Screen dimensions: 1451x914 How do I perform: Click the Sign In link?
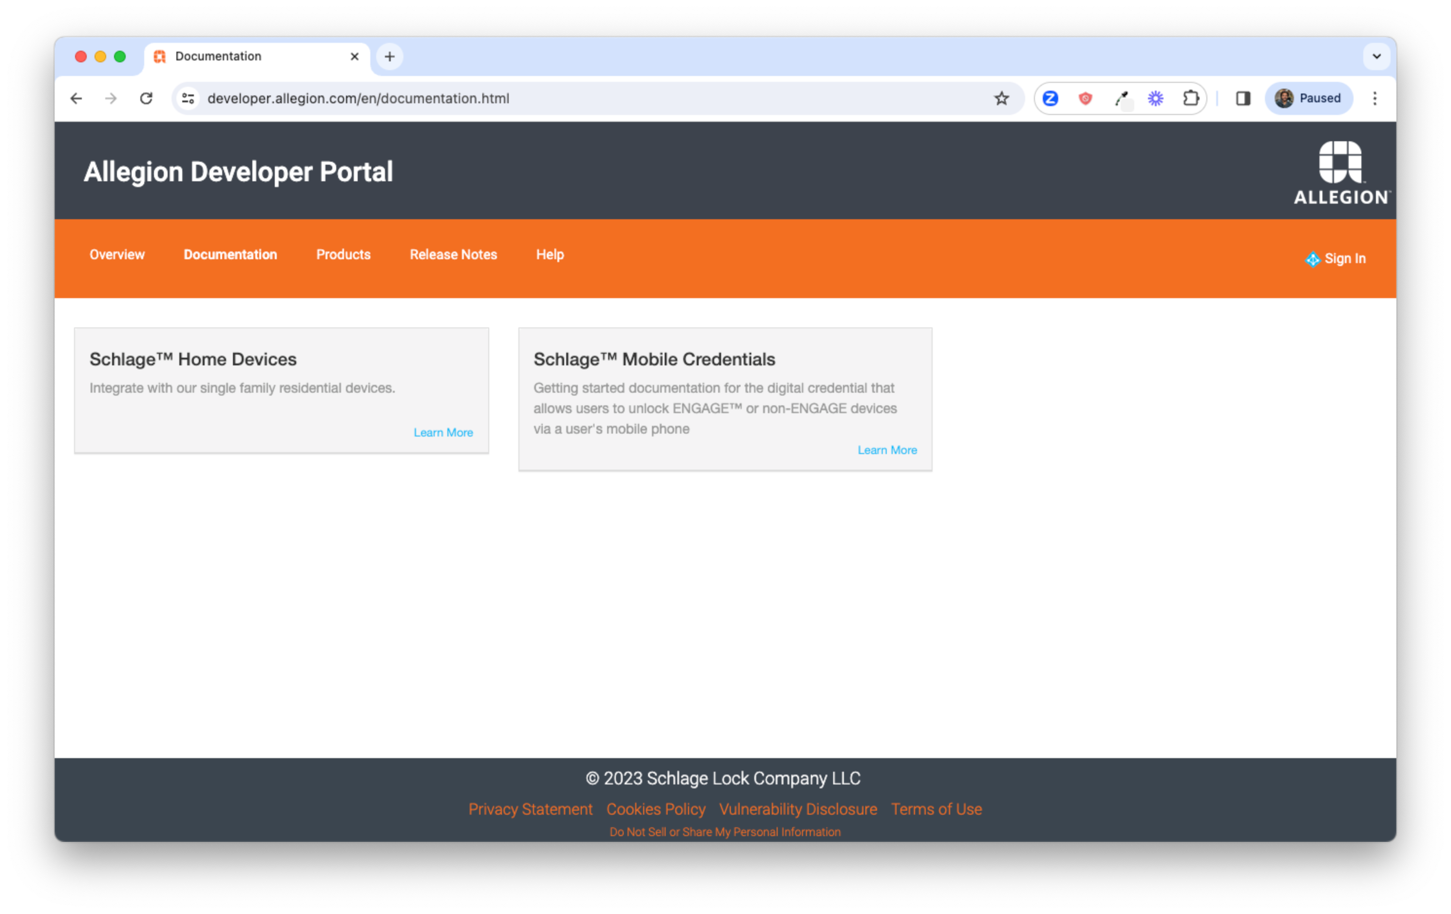(x=1344, y=259)
